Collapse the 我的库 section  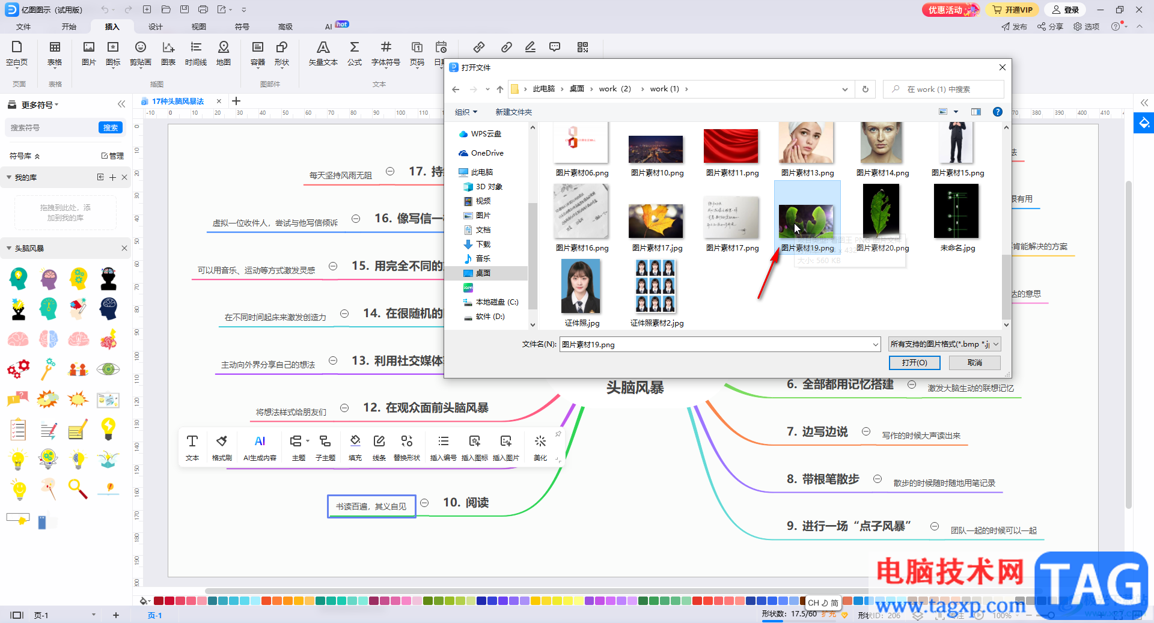pos(8,177)
